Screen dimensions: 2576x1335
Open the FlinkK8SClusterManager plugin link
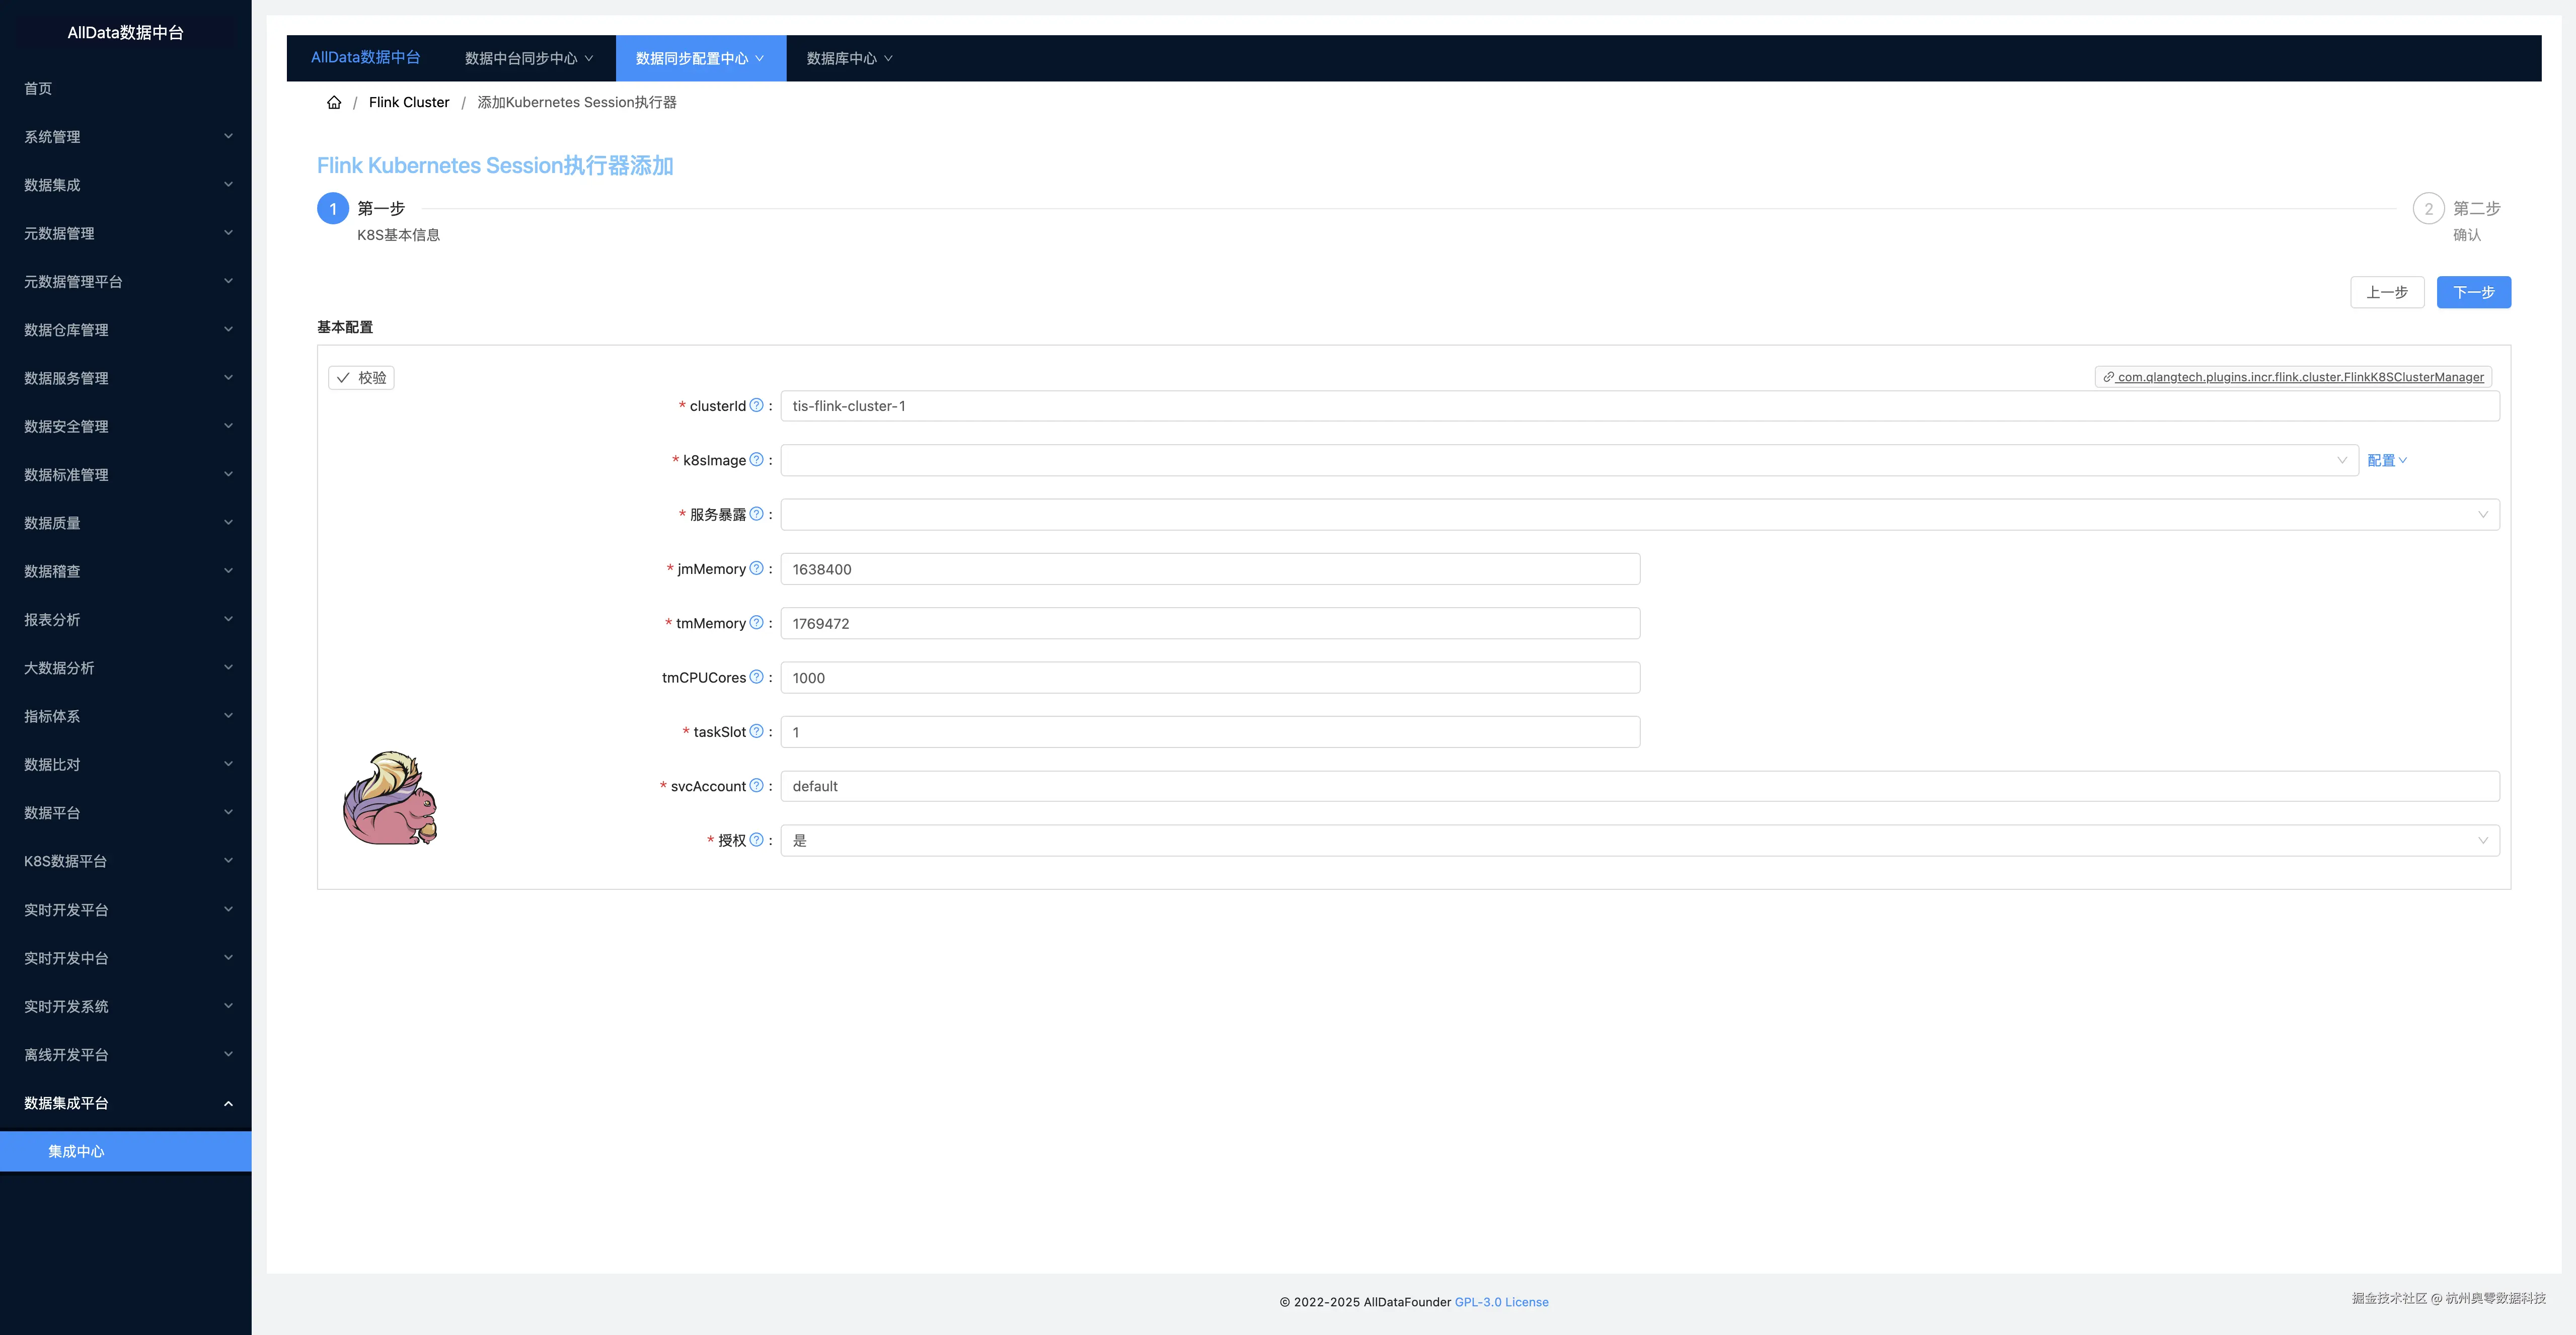[x=2299, y=377]
